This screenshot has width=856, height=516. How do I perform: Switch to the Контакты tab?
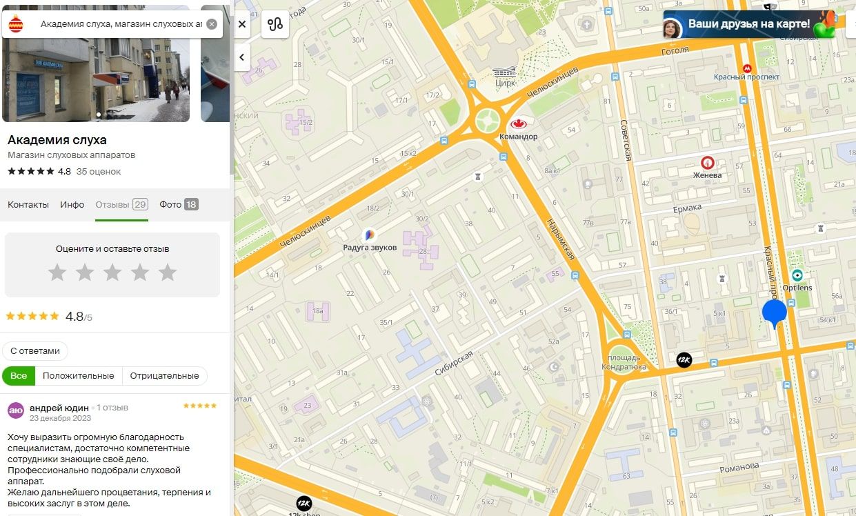28,204
